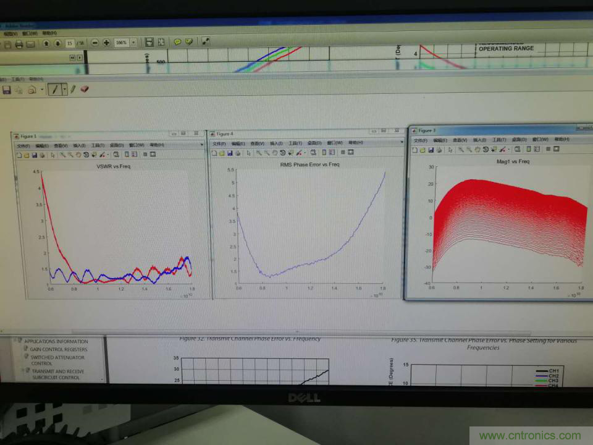The image size is (593, 445).
Task: Click the save icon in Figure 1 toolbar
Action: [35, 155]
